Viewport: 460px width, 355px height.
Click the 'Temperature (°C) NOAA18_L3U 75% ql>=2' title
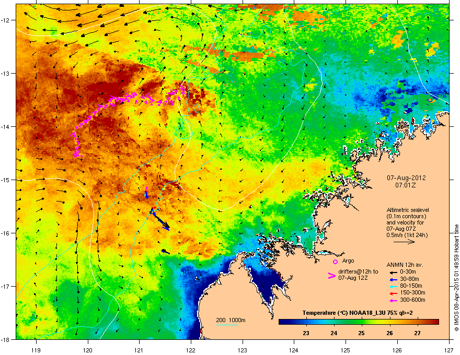pos(358,313)
